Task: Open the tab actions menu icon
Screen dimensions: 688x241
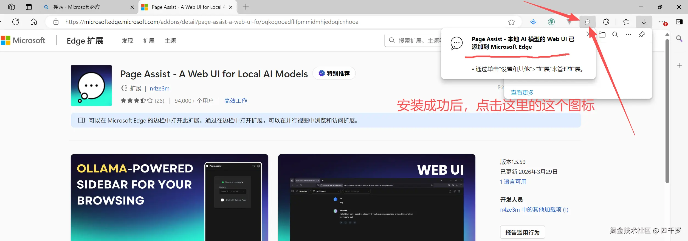Action: (x=29, y=7)
